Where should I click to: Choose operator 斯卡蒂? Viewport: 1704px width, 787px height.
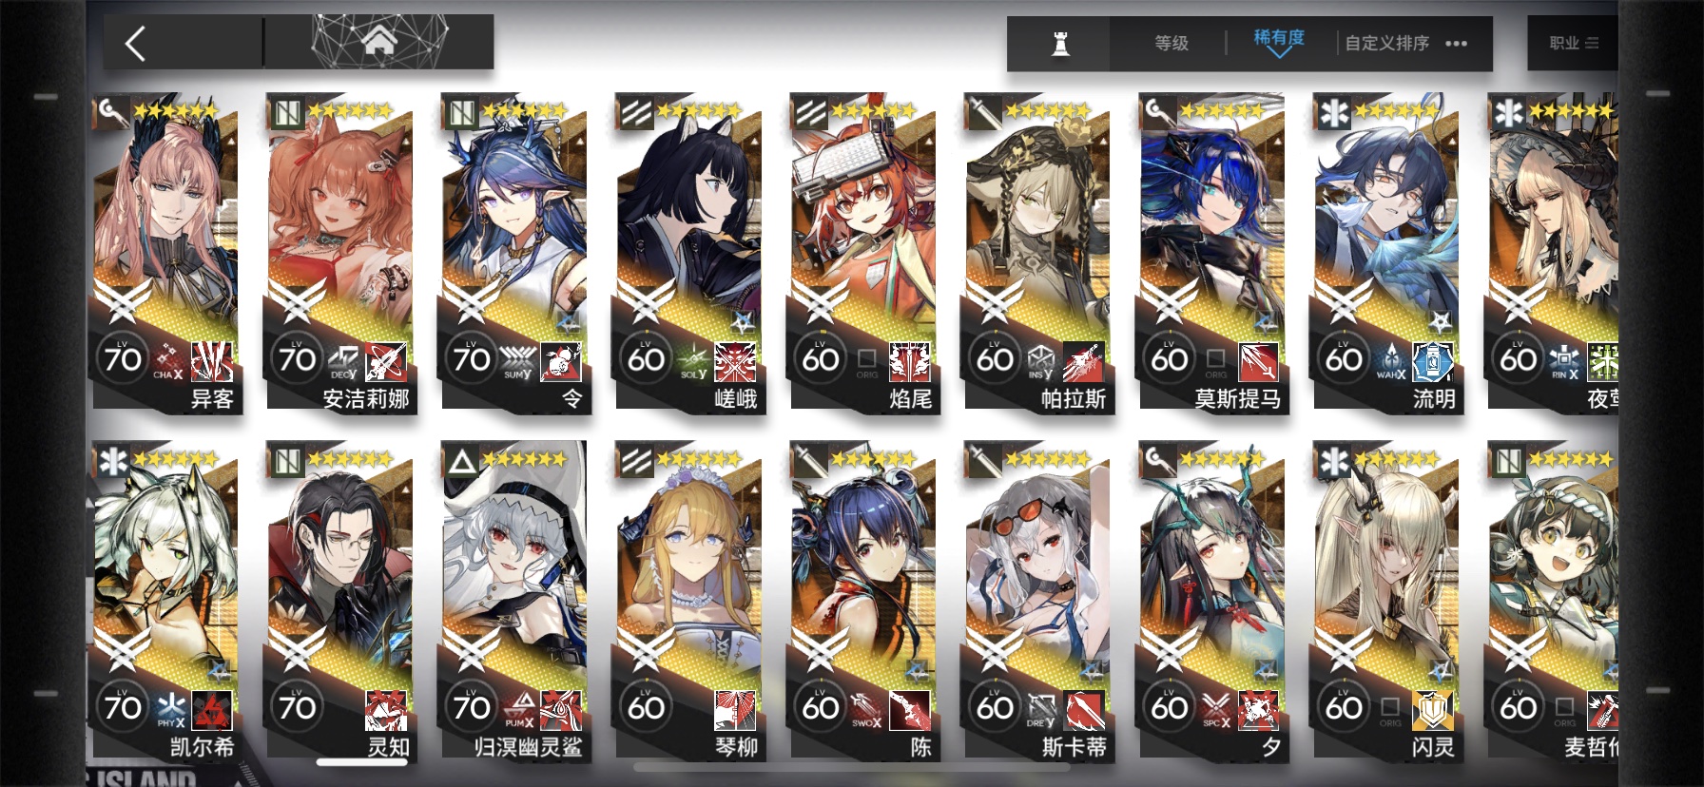point(1037,601)
